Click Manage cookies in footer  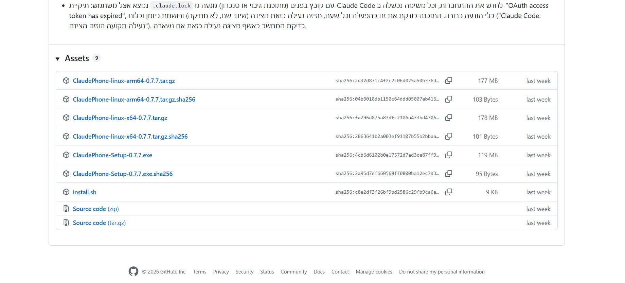pos(374,272)
